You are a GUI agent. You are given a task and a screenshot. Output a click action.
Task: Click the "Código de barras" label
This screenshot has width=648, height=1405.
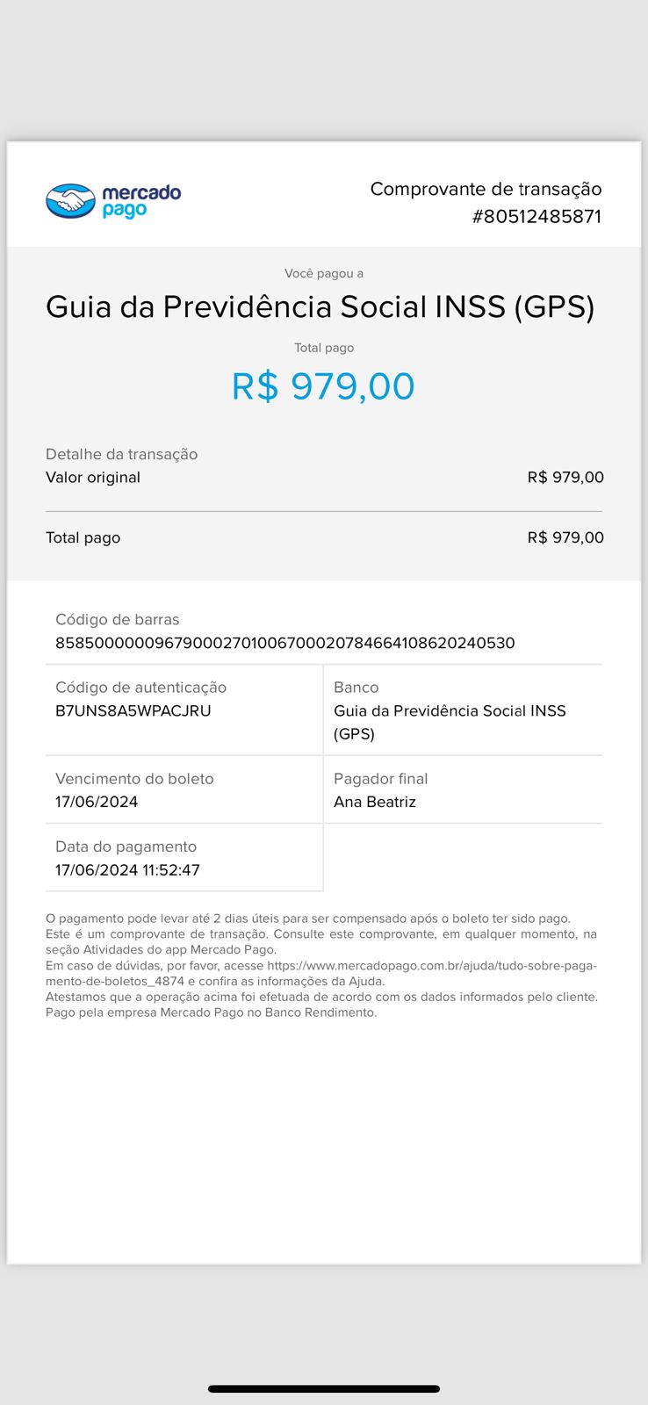tap(117, 619)
